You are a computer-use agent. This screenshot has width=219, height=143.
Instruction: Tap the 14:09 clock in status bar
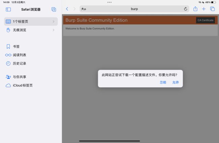6,2
